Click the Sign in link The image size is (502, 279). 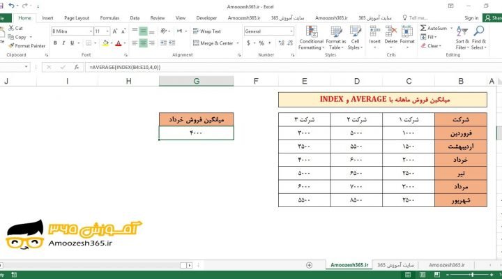tap(471, 18)
